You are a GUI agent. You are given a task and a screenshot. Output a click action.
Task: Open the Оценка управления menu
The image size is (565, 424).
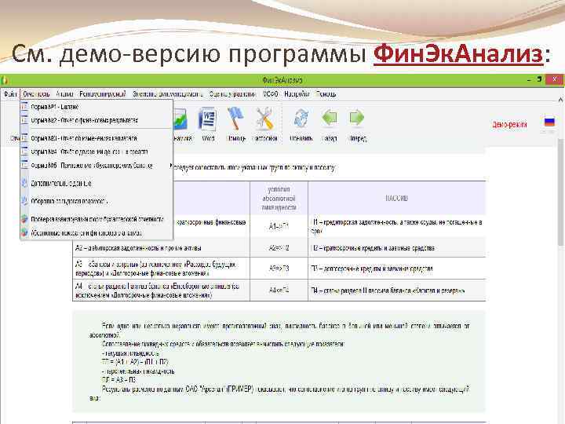pyautogui.click(x=232, y=93)
